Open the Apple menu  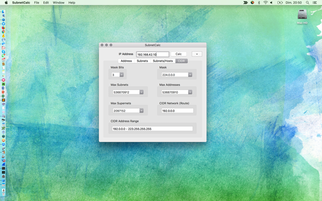coord(6,3)
